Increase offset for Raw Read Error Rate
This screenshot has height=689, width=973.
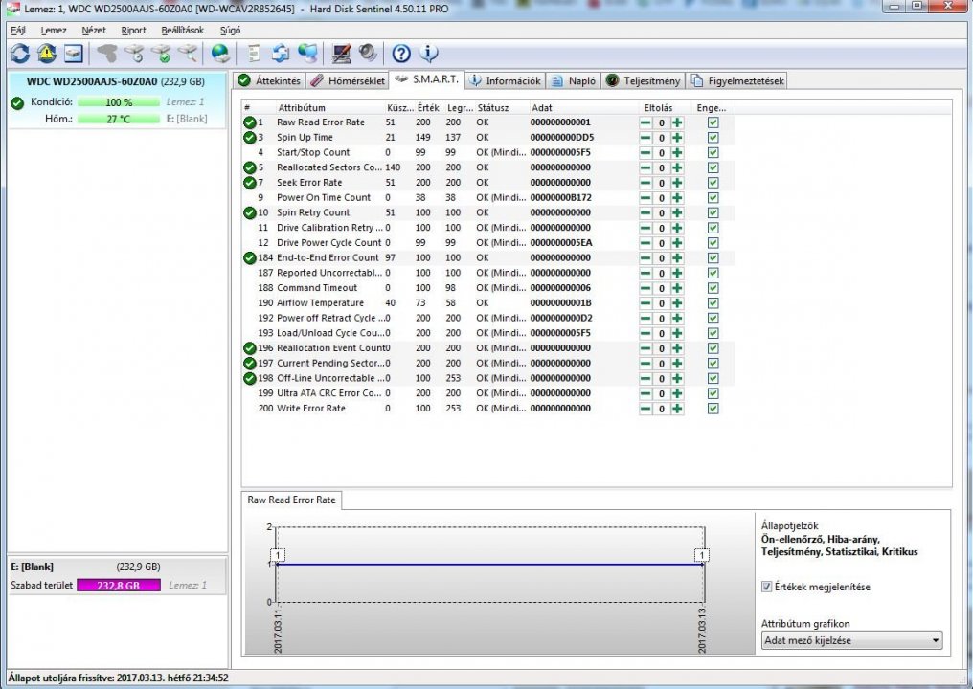pos(677,122)
